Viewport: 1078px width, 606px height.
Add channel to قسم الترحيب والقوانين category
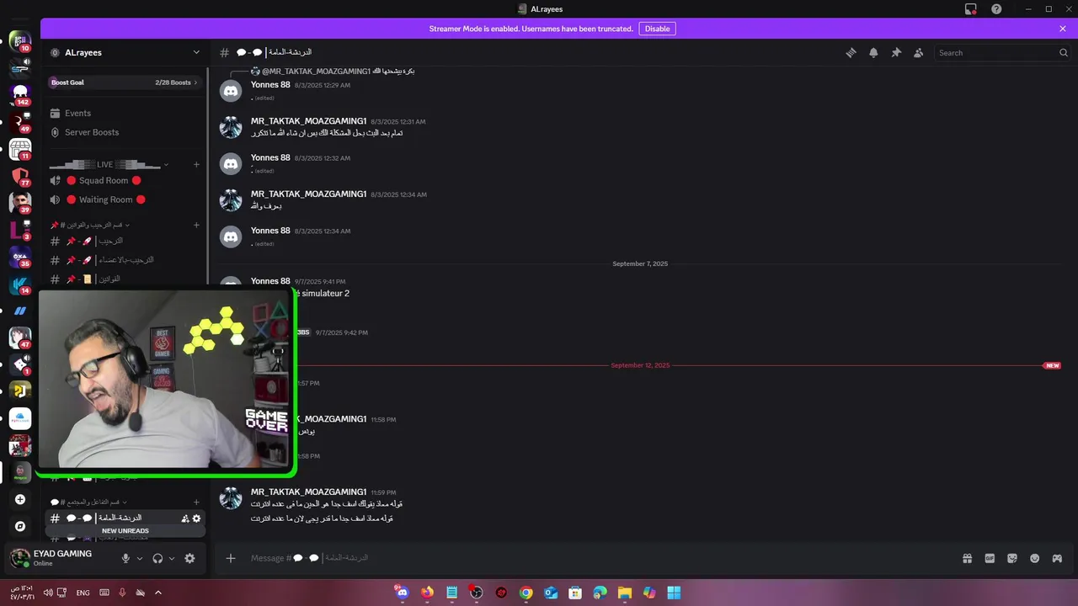[x=196, y=225]
